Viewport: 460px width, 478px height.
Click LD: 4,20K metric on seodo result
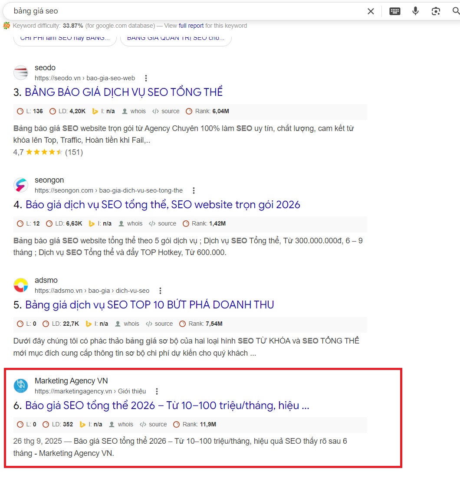click(x=67, y=111)
